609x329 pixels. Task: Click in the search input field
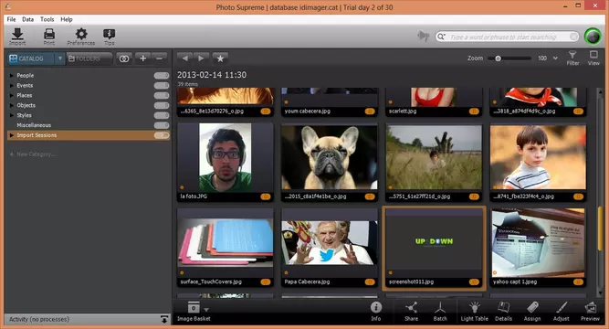pos(507,37)
